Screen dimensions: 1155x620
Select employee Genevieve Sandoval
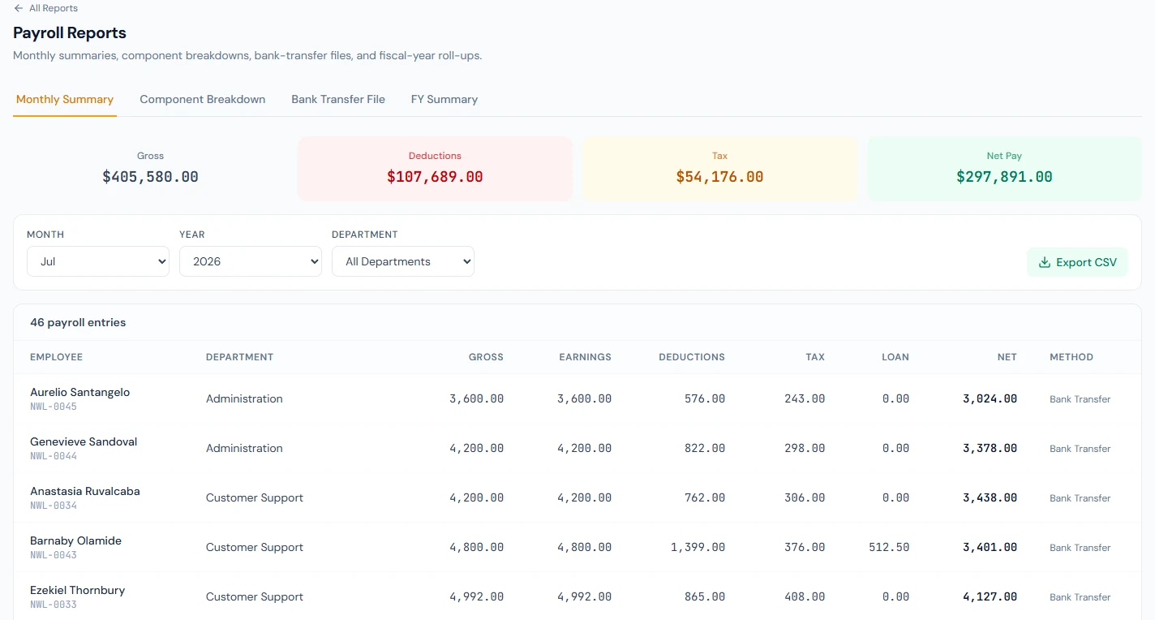coord(84,441)
